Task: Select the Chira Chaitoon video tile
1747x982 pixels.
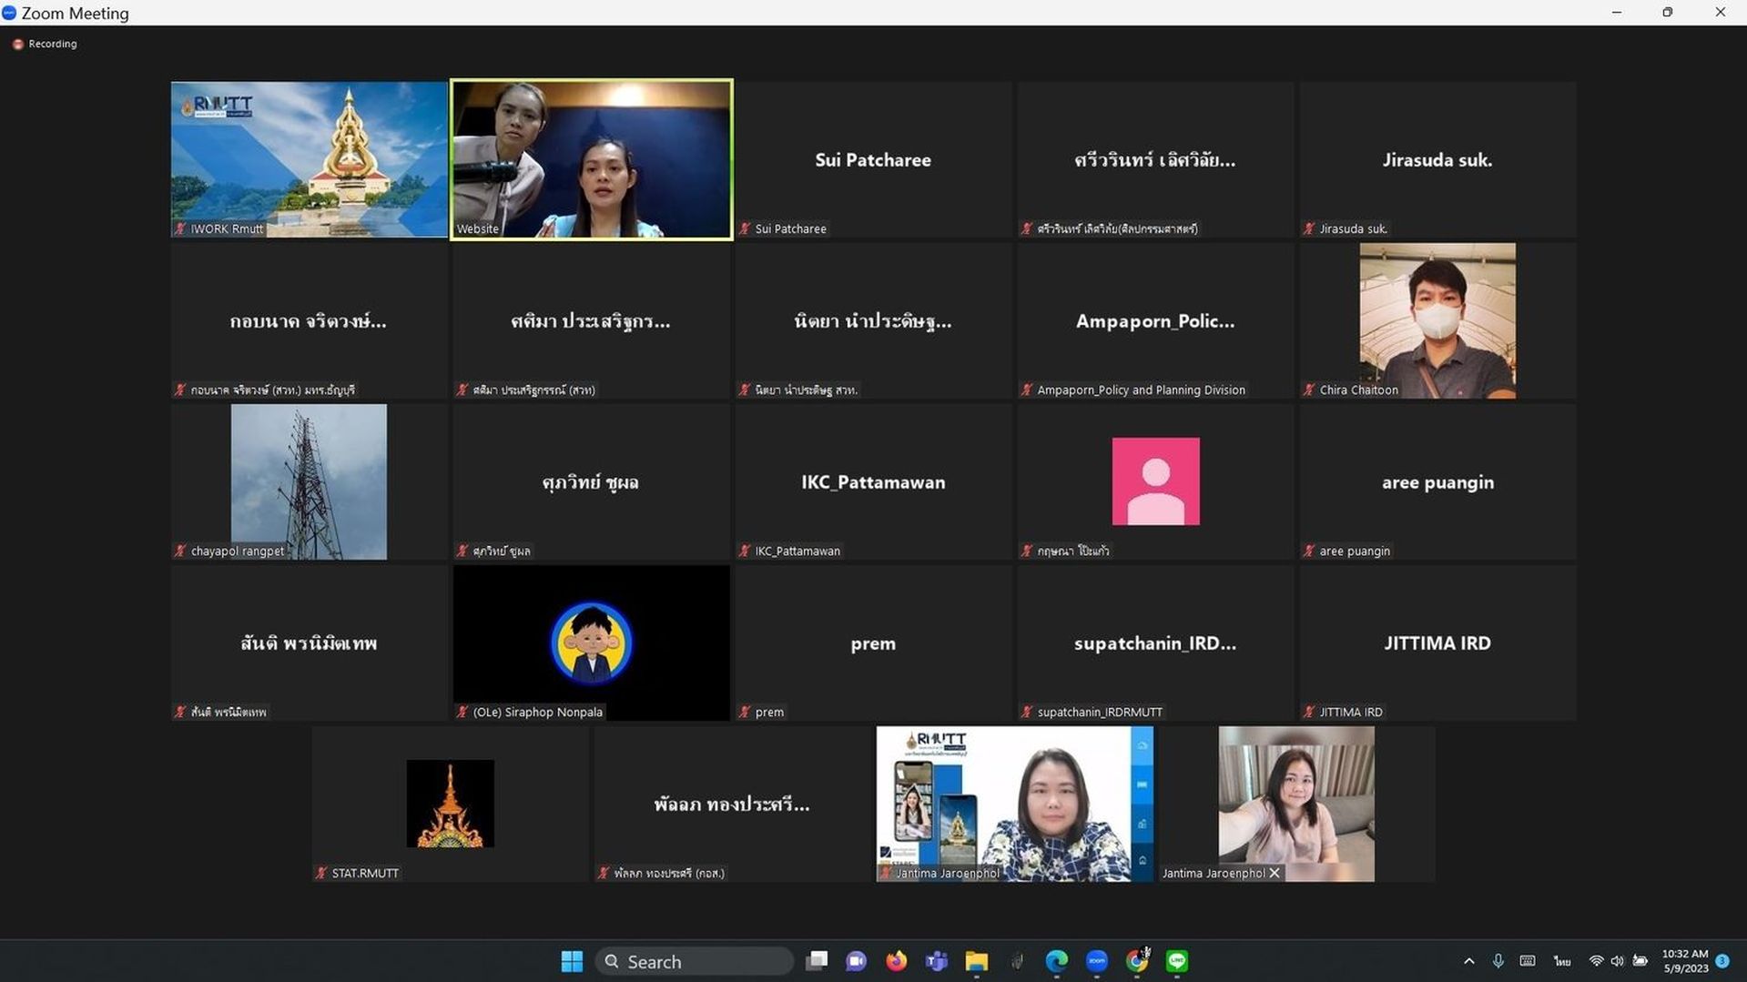Action: point(1437,320)
